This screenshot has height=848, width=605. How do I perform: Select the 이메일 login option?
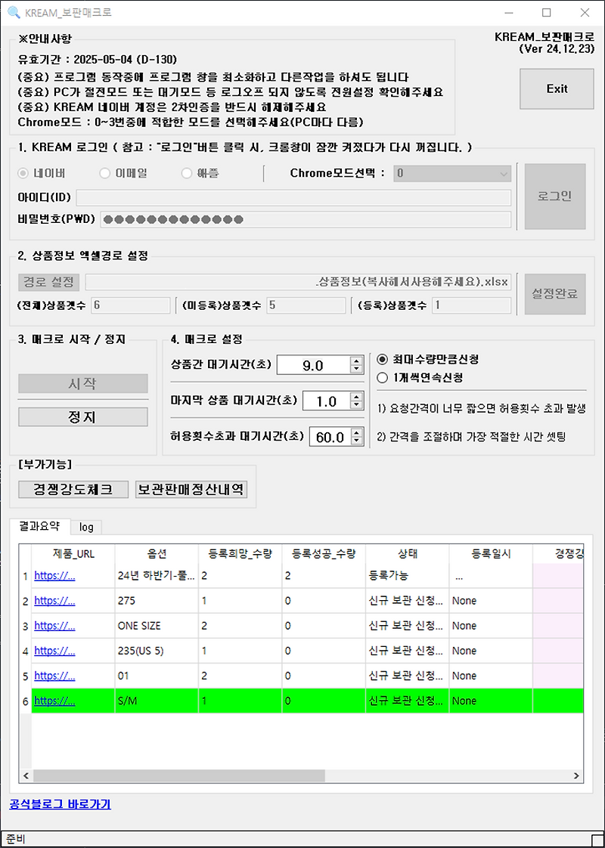tap(104, 173)
